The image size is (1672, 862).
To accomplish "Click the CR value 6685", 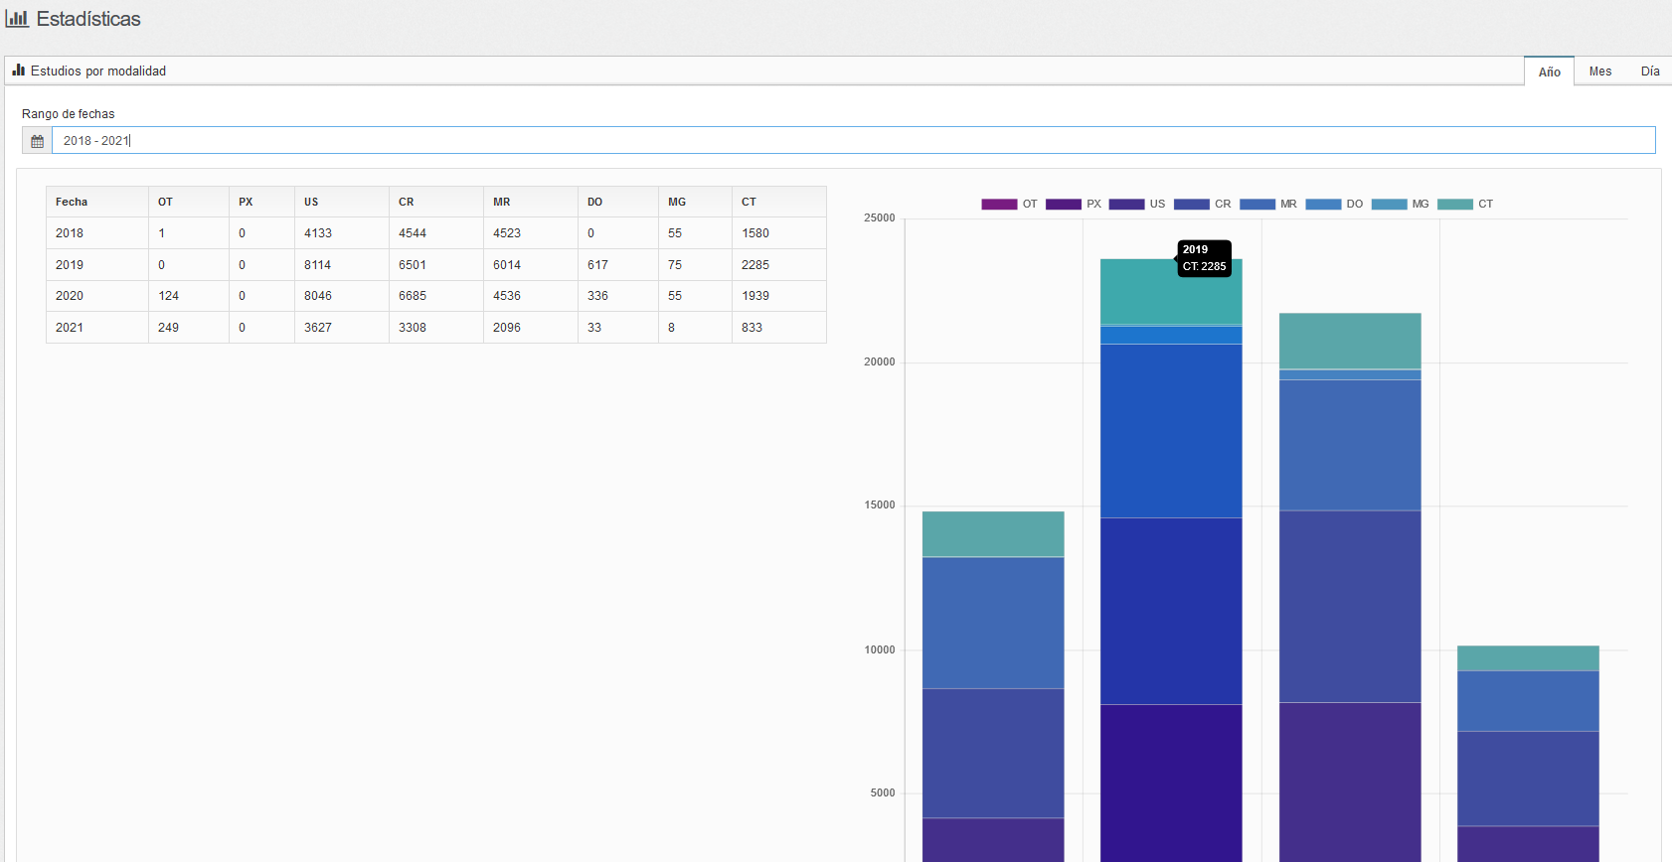I will click(413, 296).
